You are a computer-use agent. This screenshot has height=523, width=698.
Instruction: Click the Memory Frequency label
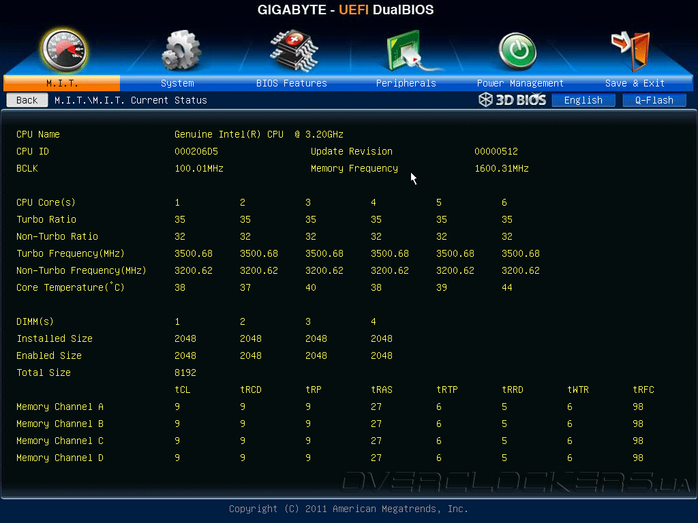pyautogui.click(x=354, y=169)
